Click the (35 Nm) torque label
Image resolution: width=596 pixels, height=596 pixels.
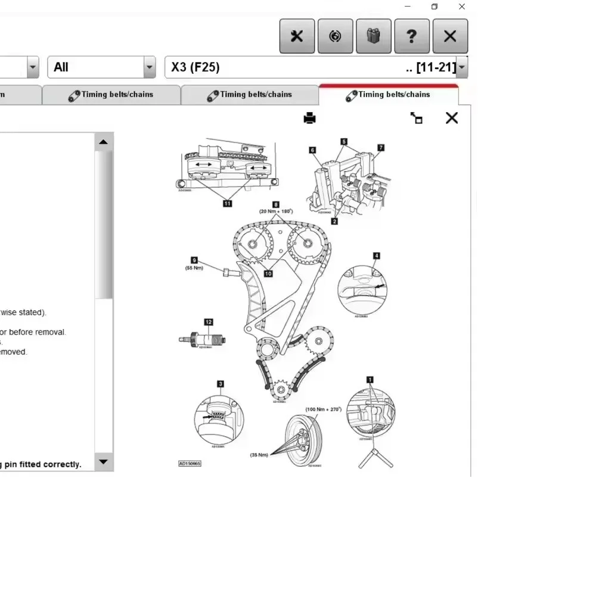pos(259,455)
